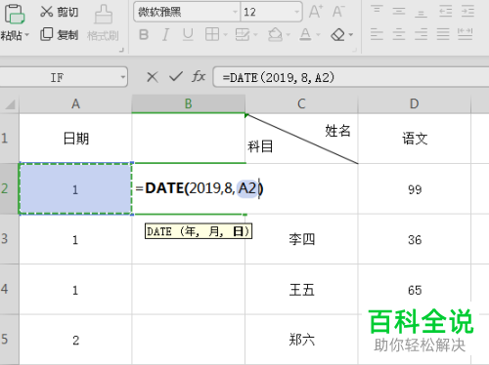Image resolution: width=489 pixels, height=365 pixels.
Task: Click cell A5 with value 2
Action: click(75, 340)
